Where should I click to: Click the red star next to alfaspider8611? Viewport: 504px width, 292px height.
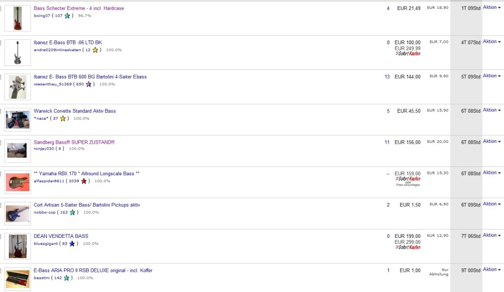pos(84,181)
